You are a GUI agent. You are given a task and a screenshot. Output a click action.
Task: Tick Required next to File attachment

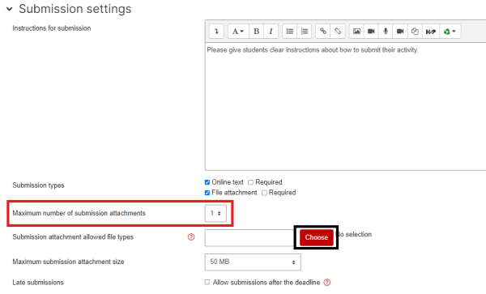[264, 193]
